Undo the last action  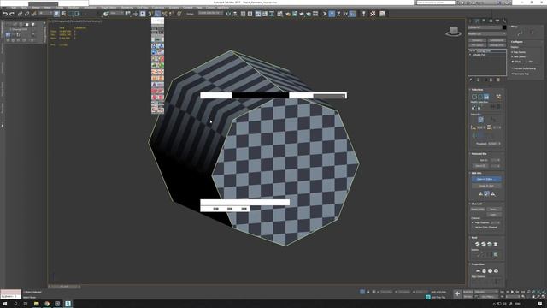click(x=5, y=14)
